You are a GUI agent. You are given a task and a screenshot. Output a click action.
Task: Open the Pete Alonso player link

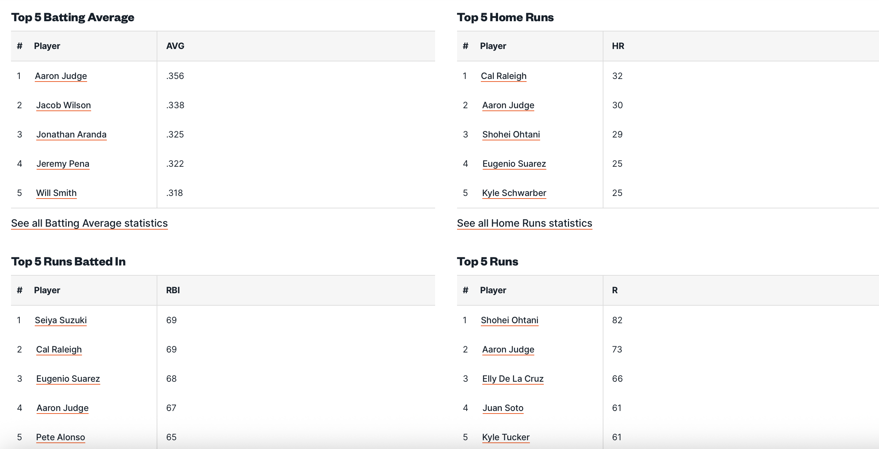(x=60, y=437)
